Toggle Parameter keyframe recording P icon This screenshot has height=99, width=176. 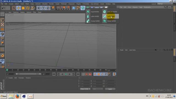(106, 74)
